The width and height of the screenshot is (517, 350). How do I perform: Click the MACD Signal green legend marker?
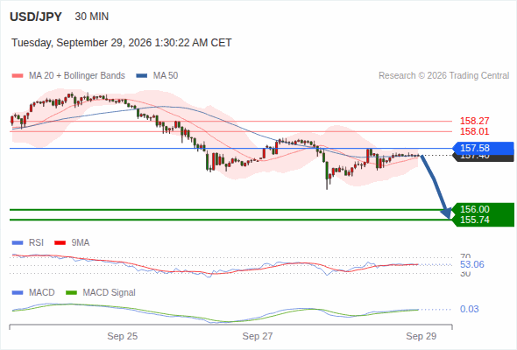point(72,293)
